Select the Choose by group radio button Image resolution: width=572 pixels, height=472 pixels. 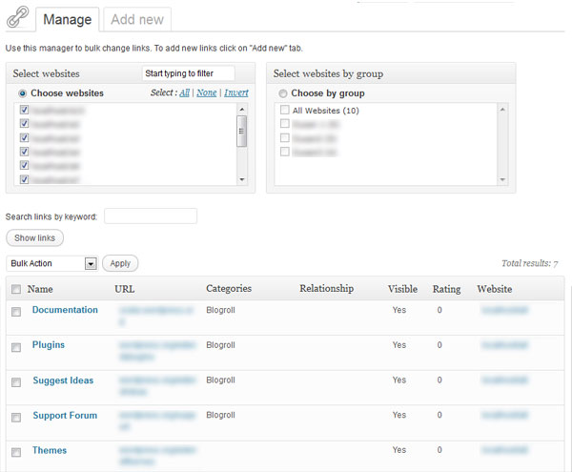point(282,93)
